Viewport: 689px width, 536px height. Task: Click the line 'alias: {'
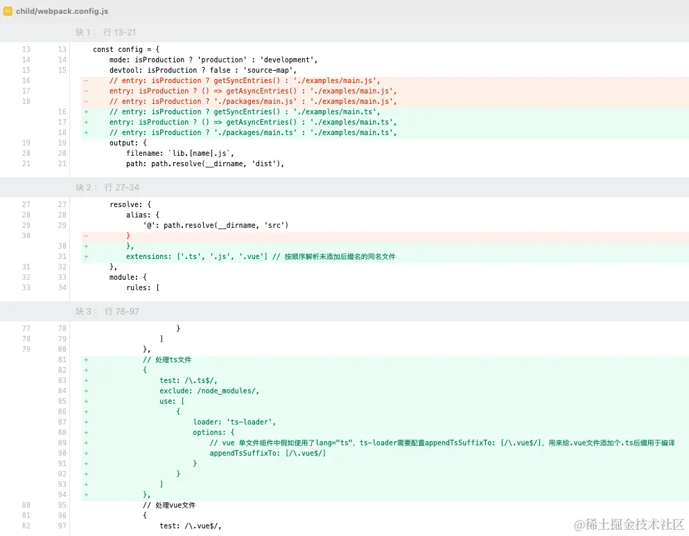[143, 215]
